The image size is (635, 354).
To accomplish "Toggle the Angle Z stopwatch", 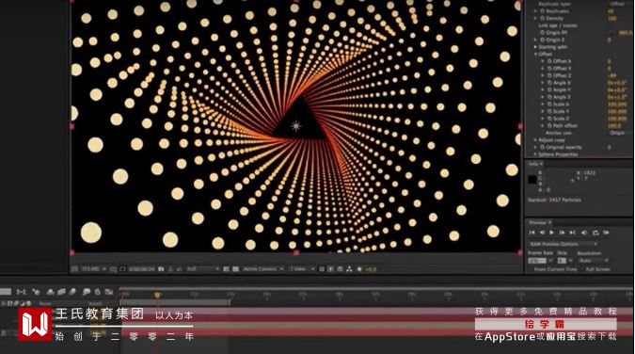I will 549,97.
